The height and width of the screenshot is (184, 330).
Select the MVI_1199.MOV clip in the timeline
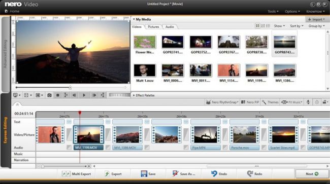pyautogui.click(x=89, y=134)
